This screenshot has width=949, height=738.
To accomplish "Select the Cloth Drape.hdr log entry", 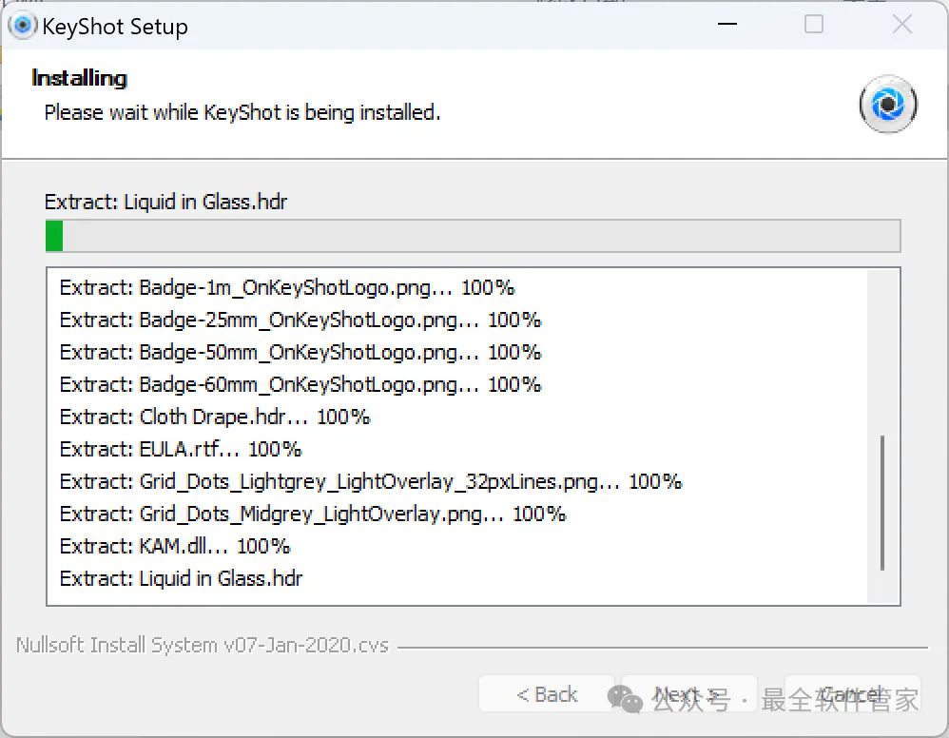I will point(215,417).
